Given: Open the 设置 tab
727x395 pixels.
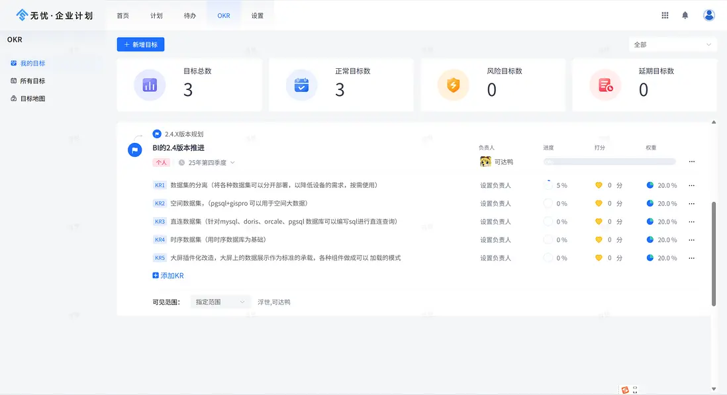Looking at the screenshot, I should coord(258,15).
